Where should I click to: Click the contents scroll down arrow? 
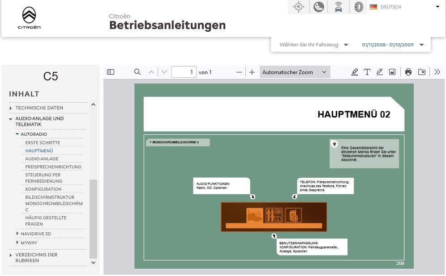[93, 263]
